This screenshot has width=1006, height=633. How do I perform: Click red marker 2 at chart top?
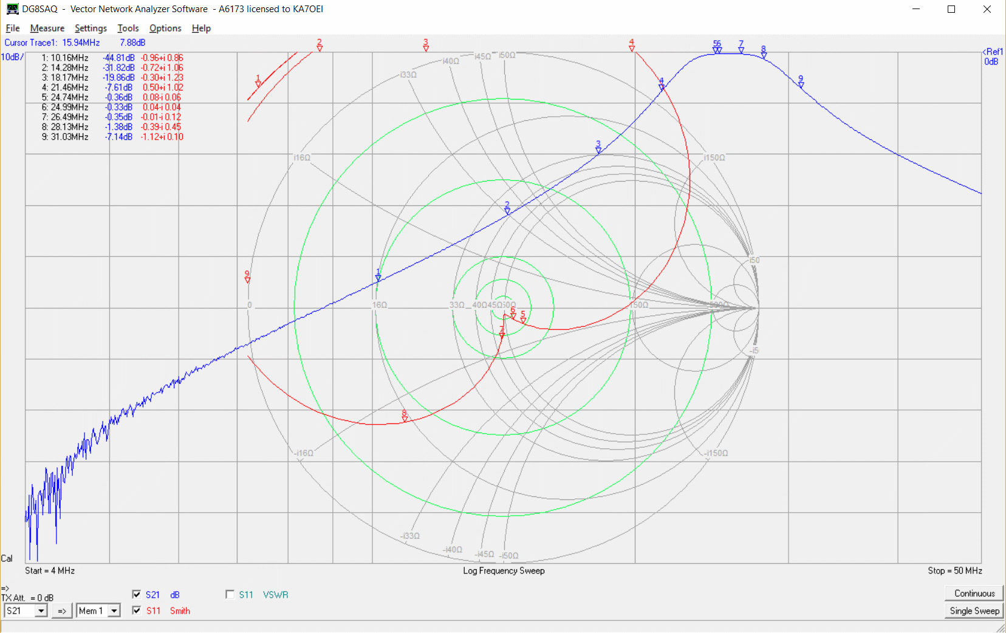[x=320, y=46]
